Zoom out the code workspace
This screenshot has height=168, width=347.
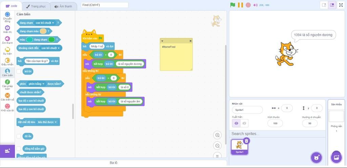[217, 146]
